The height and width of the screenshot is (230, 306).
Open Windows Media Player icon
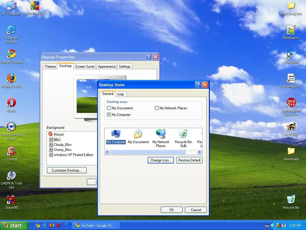click(11, 131)
